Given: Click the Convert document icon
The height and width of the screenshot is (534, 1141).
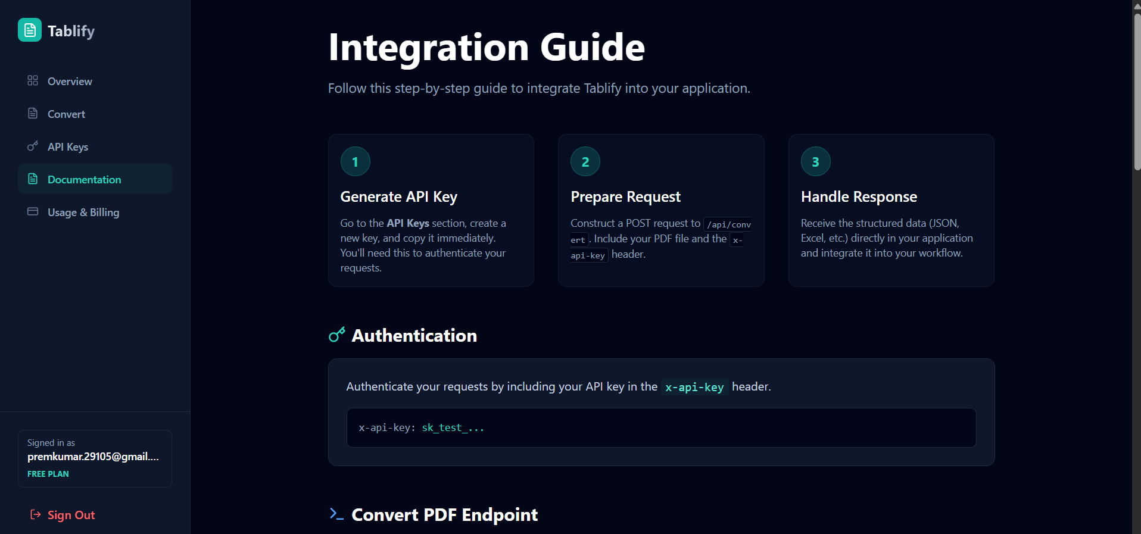Looking at the screenshot, I should (x=33, y=113).
